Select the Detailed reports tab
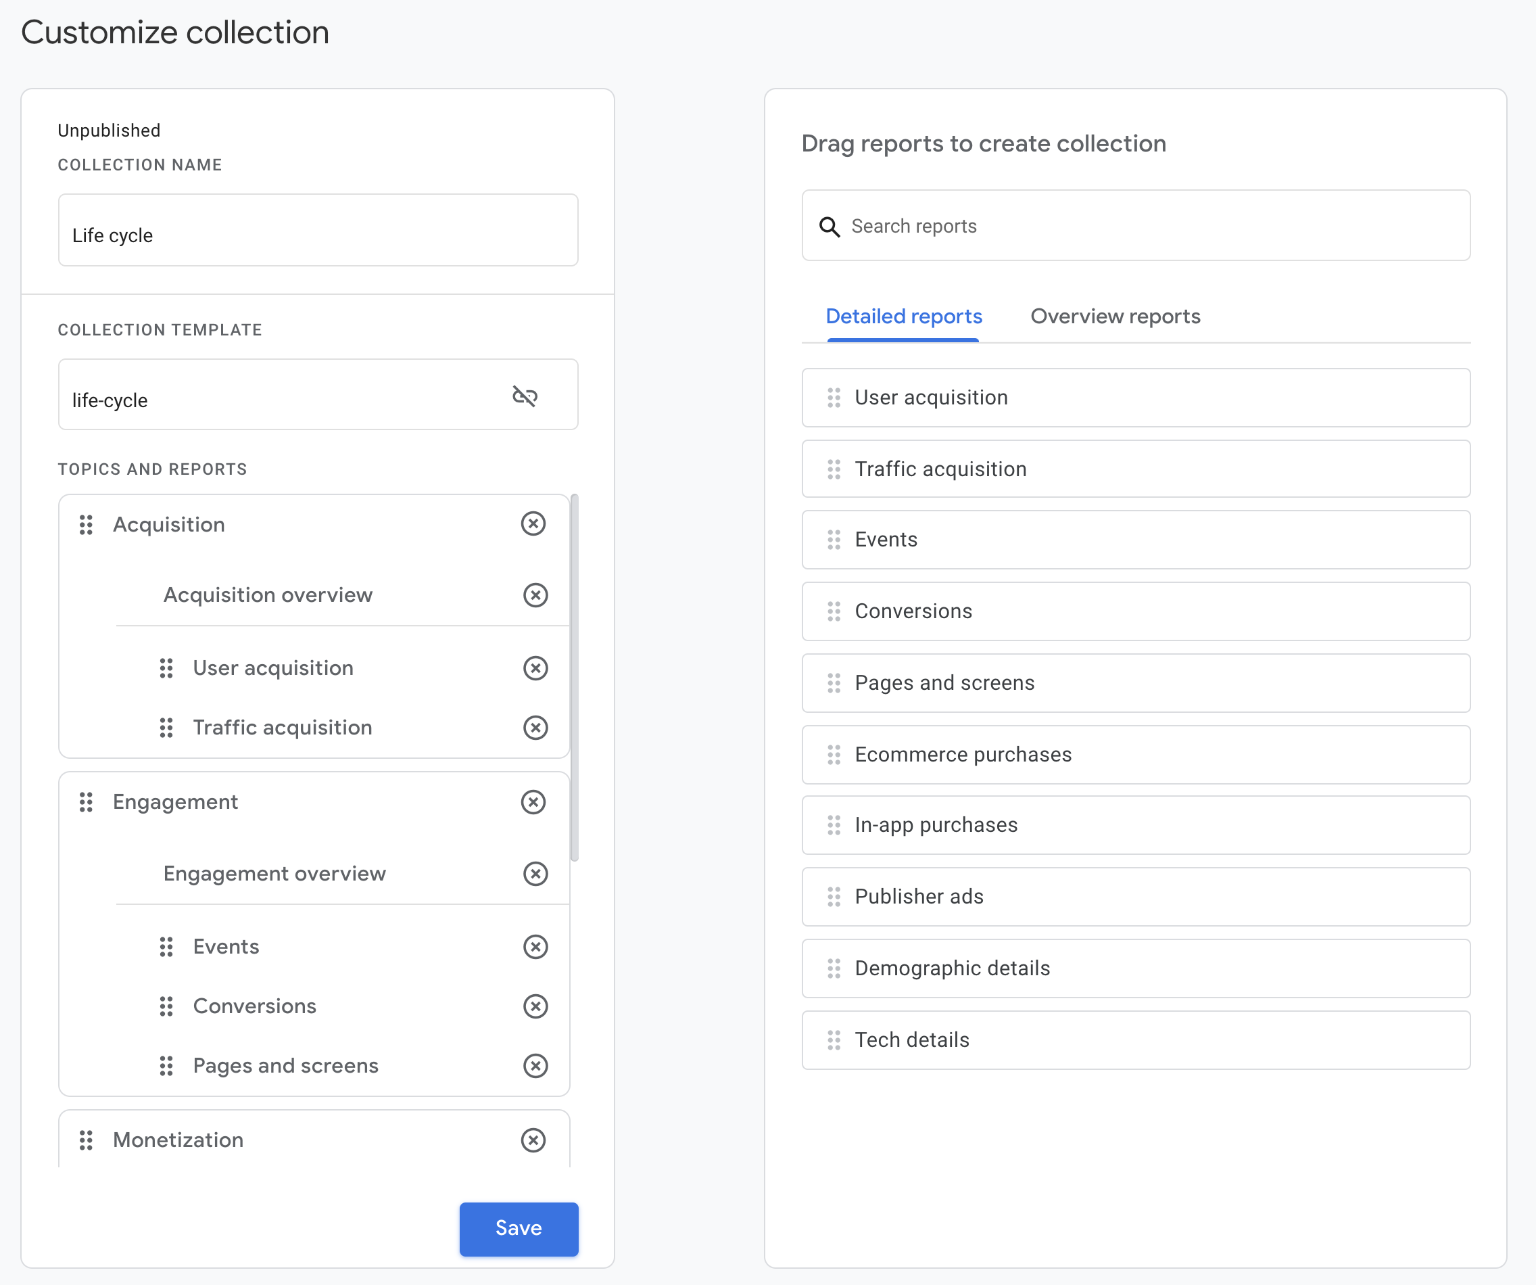 pos(903,317)
